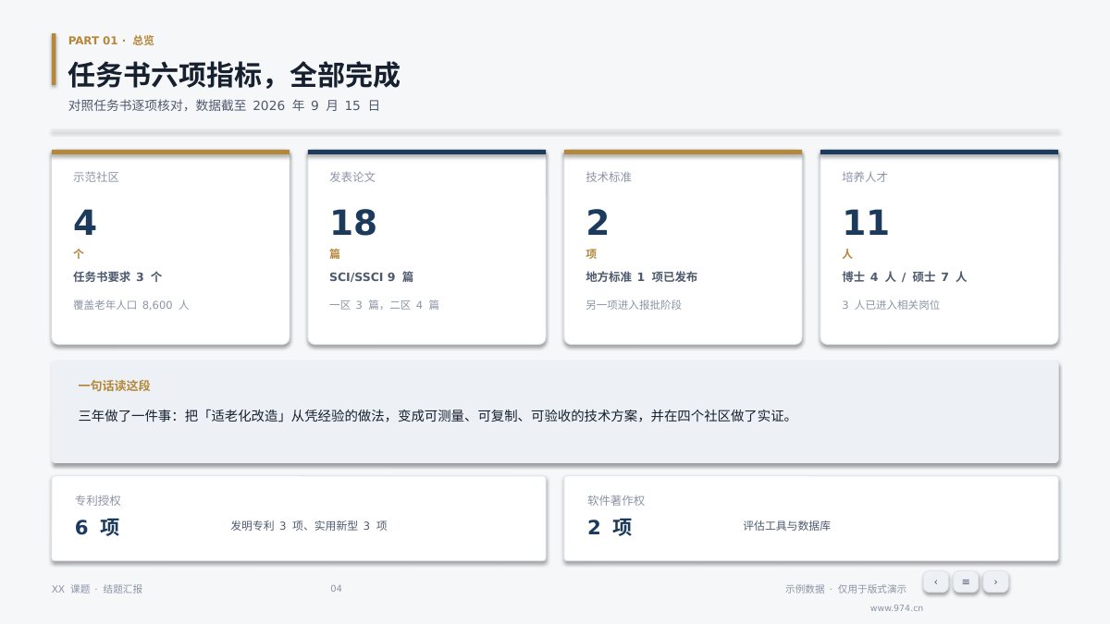The width and height of the screenshot is (1110, 624).
Task: Click the 一句话读这段 heading
Action: click(x=115, y=385)
